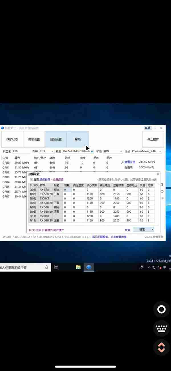Tap the white circle overlay button
Image resolution: width=171 pixels, height=371 pixels.
coord(162,310)
